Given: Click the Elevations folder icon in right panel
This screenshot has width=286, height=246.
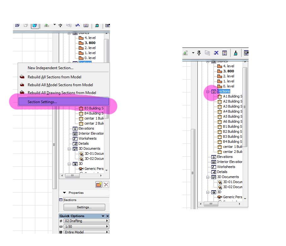Looking at the screenshot, I should [x=214, y=157].
